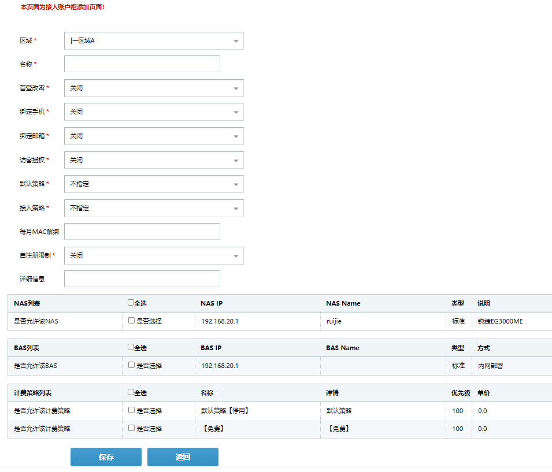Click the 是否允许该NAS row label
The image size is (552, 472).
click(36, 321)
